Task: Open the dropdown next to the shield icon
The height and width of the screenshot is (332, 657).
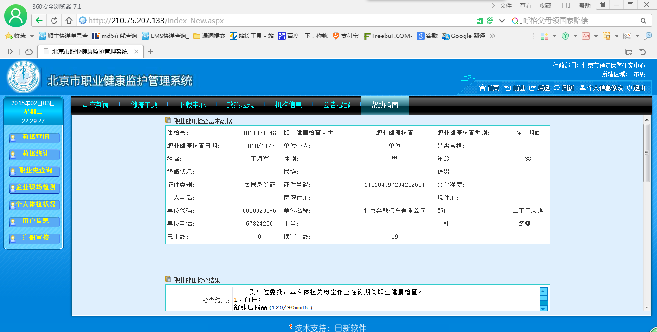Action: (575, 36)
